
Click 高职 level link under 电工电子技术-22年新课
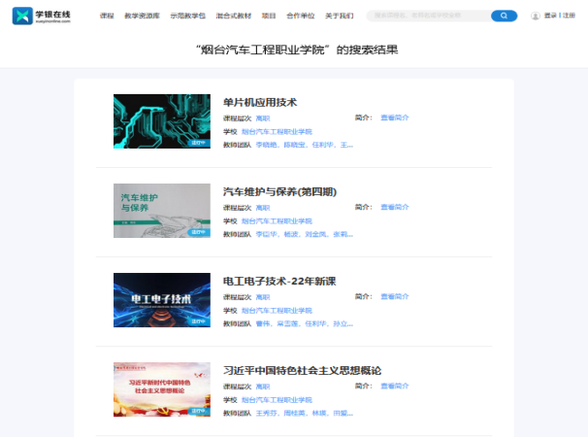pos(263,297)
